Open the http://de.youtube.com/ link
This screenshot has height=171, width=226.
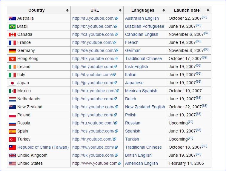click(x=93, y=50)
